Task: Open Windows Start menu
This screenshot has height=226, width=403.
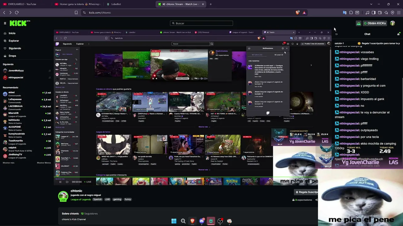Action: [174, 221]
